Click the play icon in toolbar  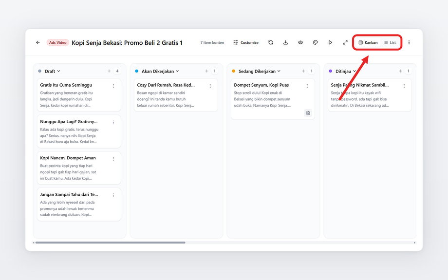click(330, 42)
